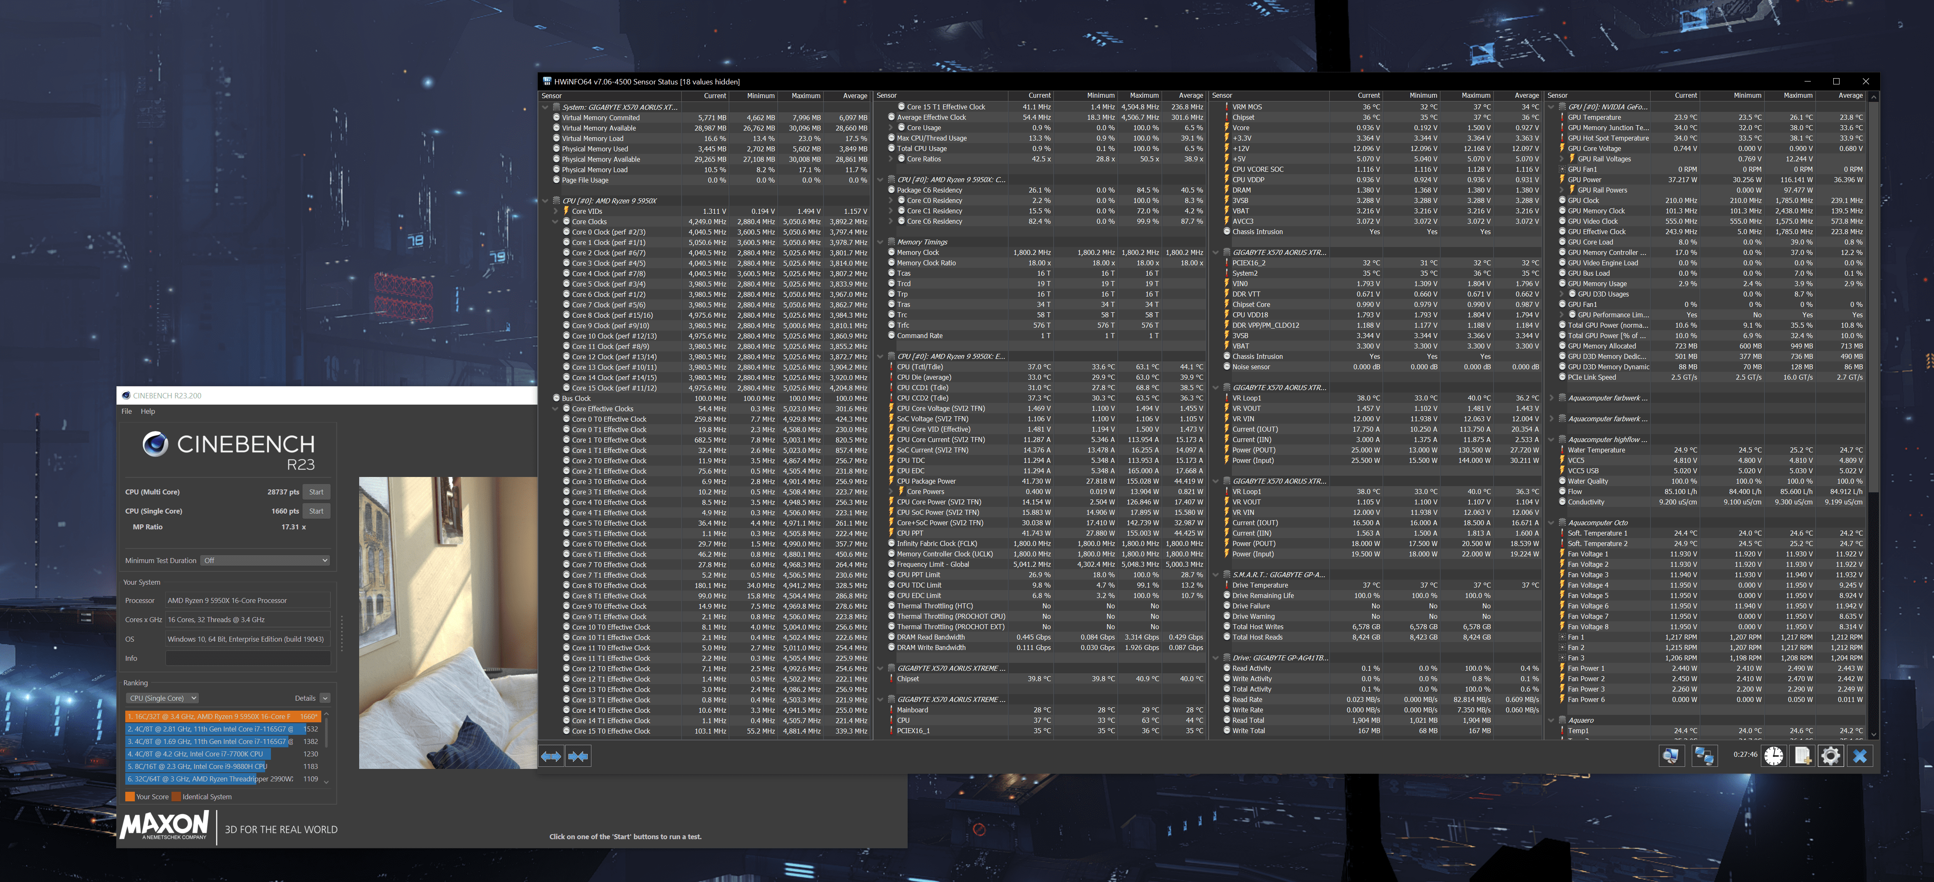Click the VRM MOS temperature icon

click(x=1227, y=106)
